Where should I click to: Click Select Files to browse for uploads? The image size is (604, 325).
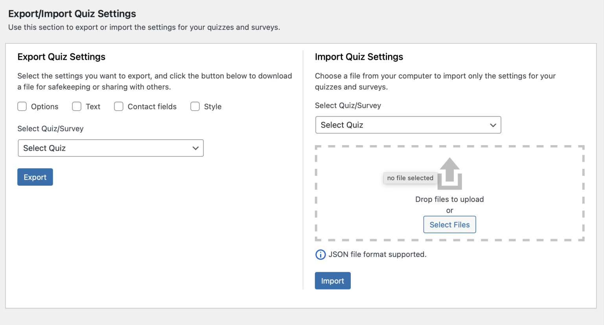(x=449, y=224)
